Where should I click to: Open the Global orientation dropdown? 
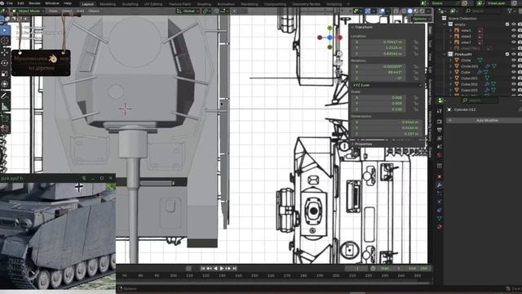(188, 11)
